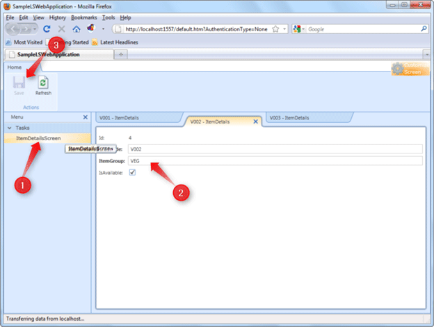This screenshot has width=434, height=327.
Task: Open the File menu
Action: click(10, 17)
